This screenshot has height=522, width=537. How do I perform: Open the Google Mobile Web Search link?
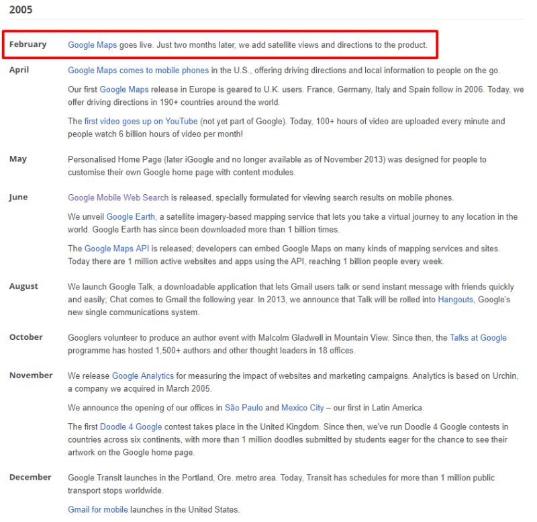[x=118, y=198]
